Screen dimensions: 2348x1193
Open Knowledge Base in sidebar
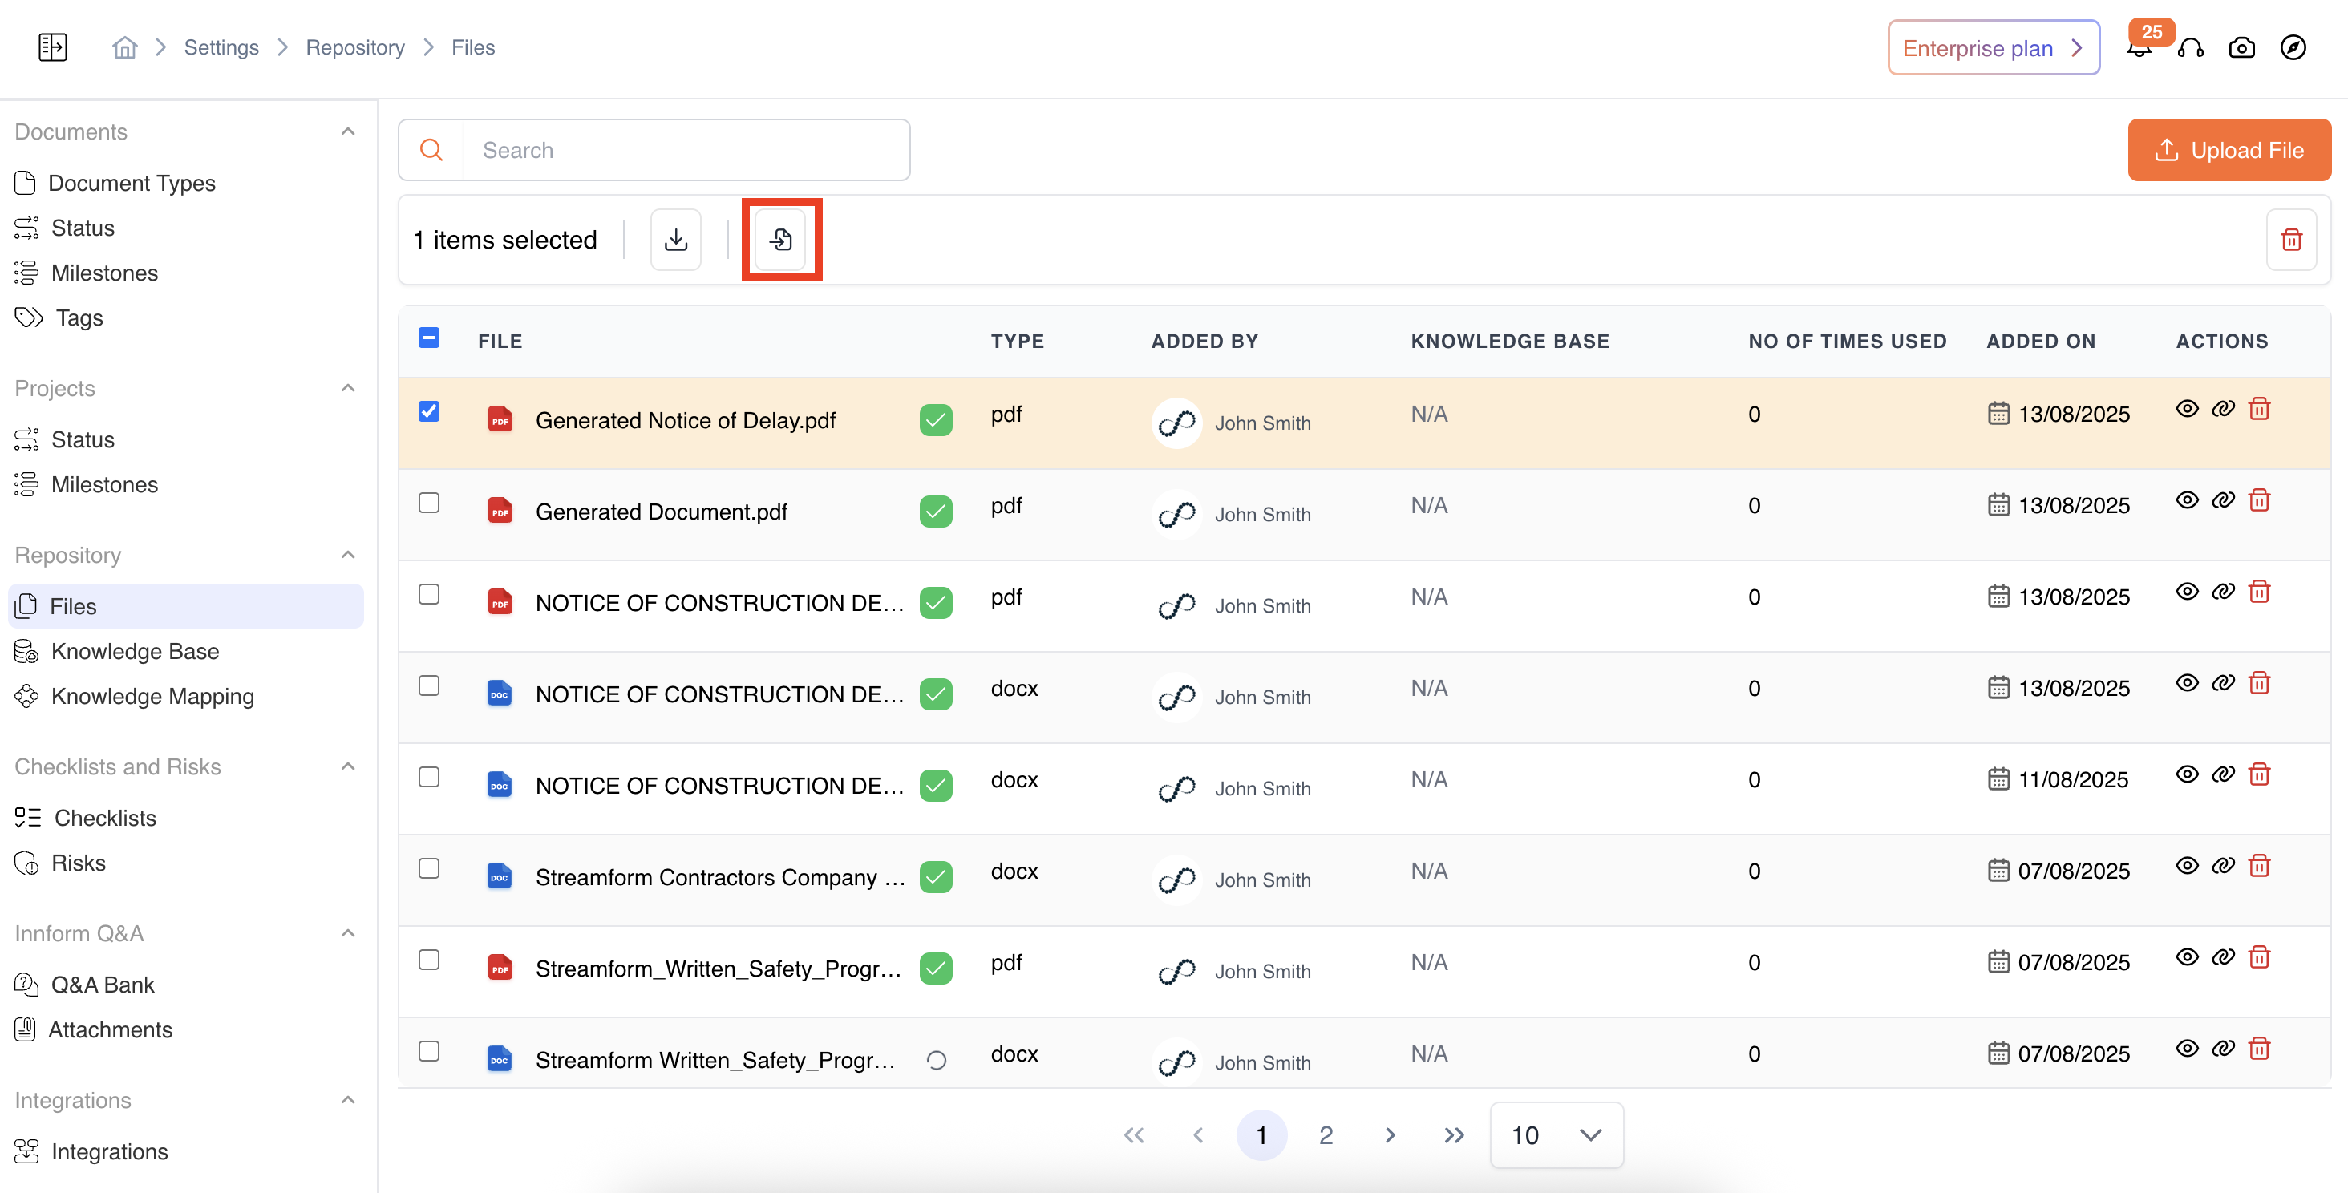(x=135, y=651)
